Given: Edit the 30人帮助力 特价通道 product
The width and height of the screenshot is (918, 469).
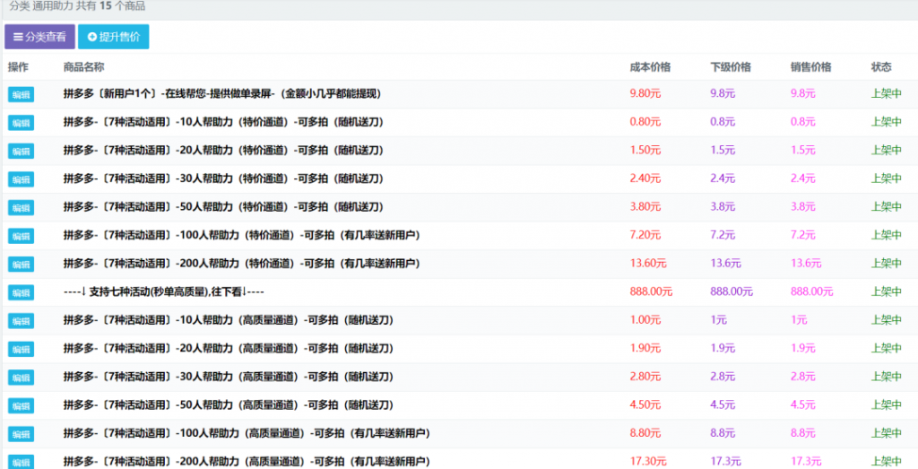Looking at the screenshot, I should (x=22, y=179).
